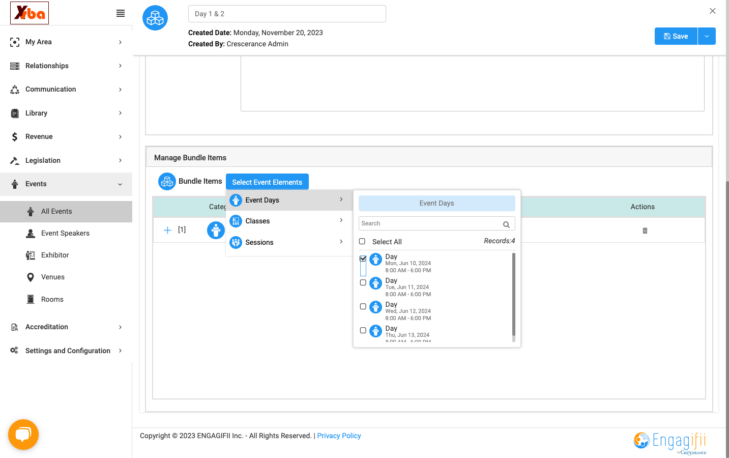Viewport: 729px width, 458px height.
Task: Click the Relationships sidebar icon
Action: click(15, 66)
